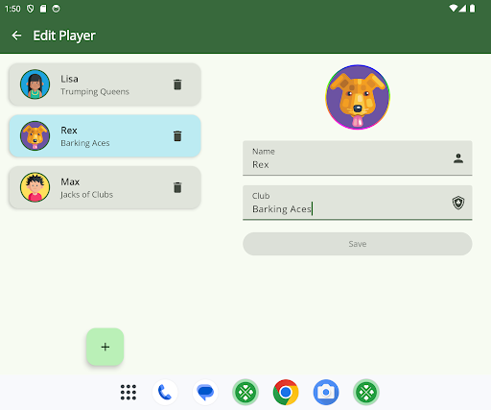
Task: Select the Max player card
Action: pos(105,187)
